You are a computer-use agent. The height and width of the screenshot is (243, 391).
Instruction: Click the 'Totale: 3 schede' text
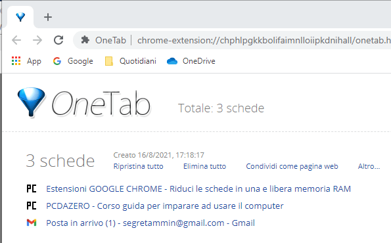(x=221, y=108)
